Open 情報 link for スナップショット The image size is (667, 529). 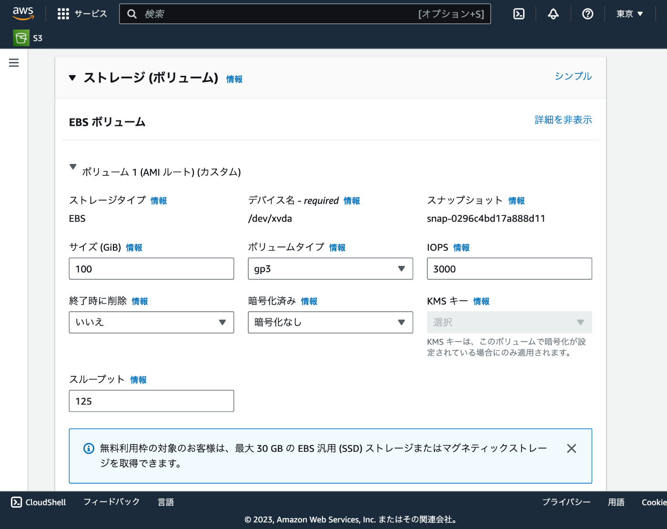[x=516, y=201]
